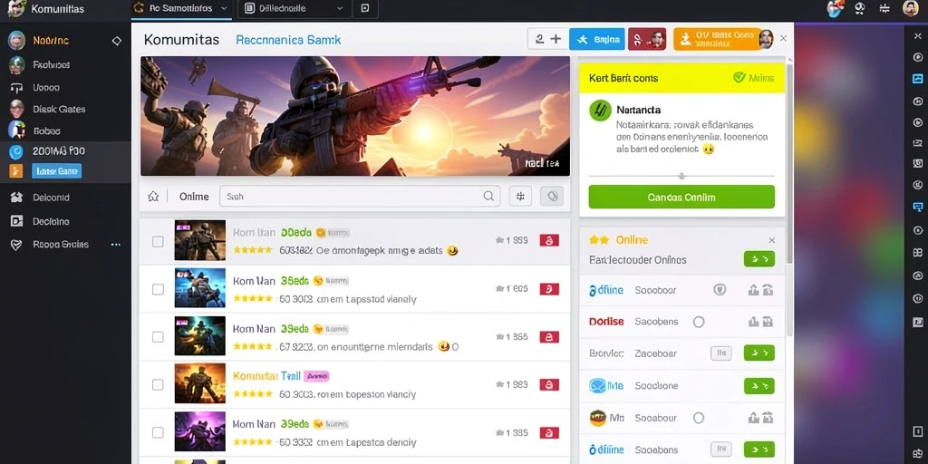928x464 pixels.
Task: Close the Online panel with its X
Action: 772,240
